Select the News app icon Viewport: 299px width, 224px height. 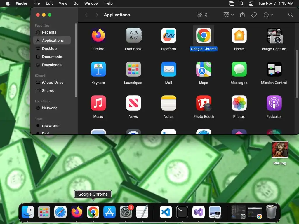point(133,103)
